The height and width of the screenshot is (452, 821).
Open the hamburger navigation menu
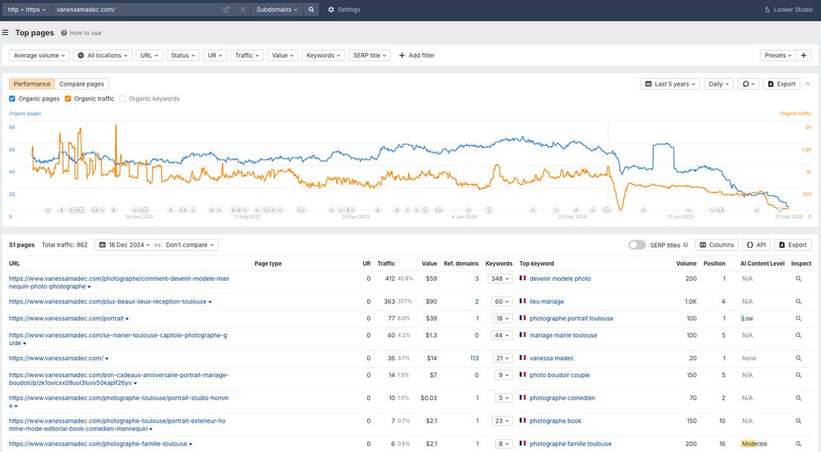pyautogui.click(x=5, y=32)
